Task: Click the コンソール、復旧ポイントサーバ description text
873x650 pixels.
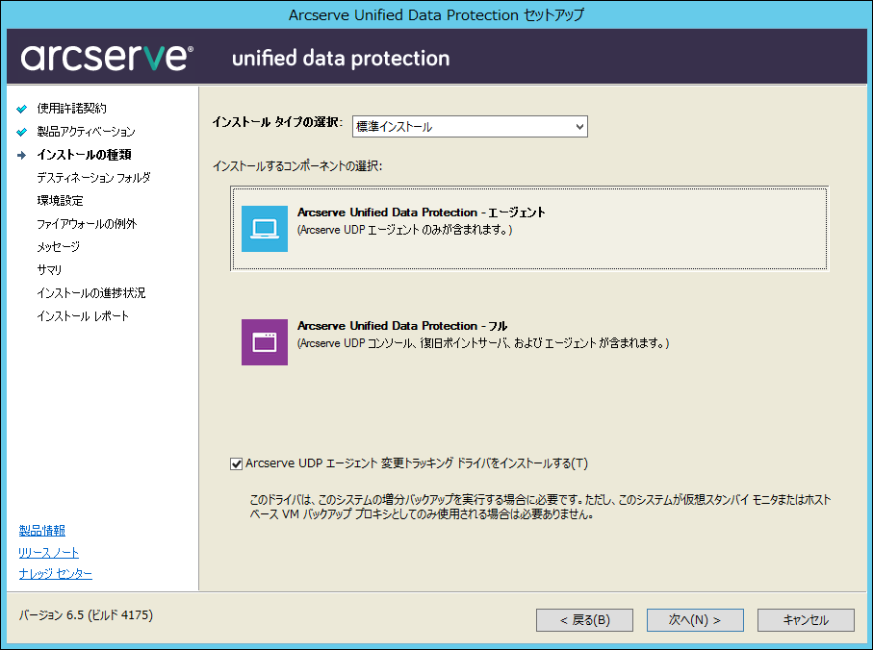Action: pyautogui.click(x=483, y=343)
